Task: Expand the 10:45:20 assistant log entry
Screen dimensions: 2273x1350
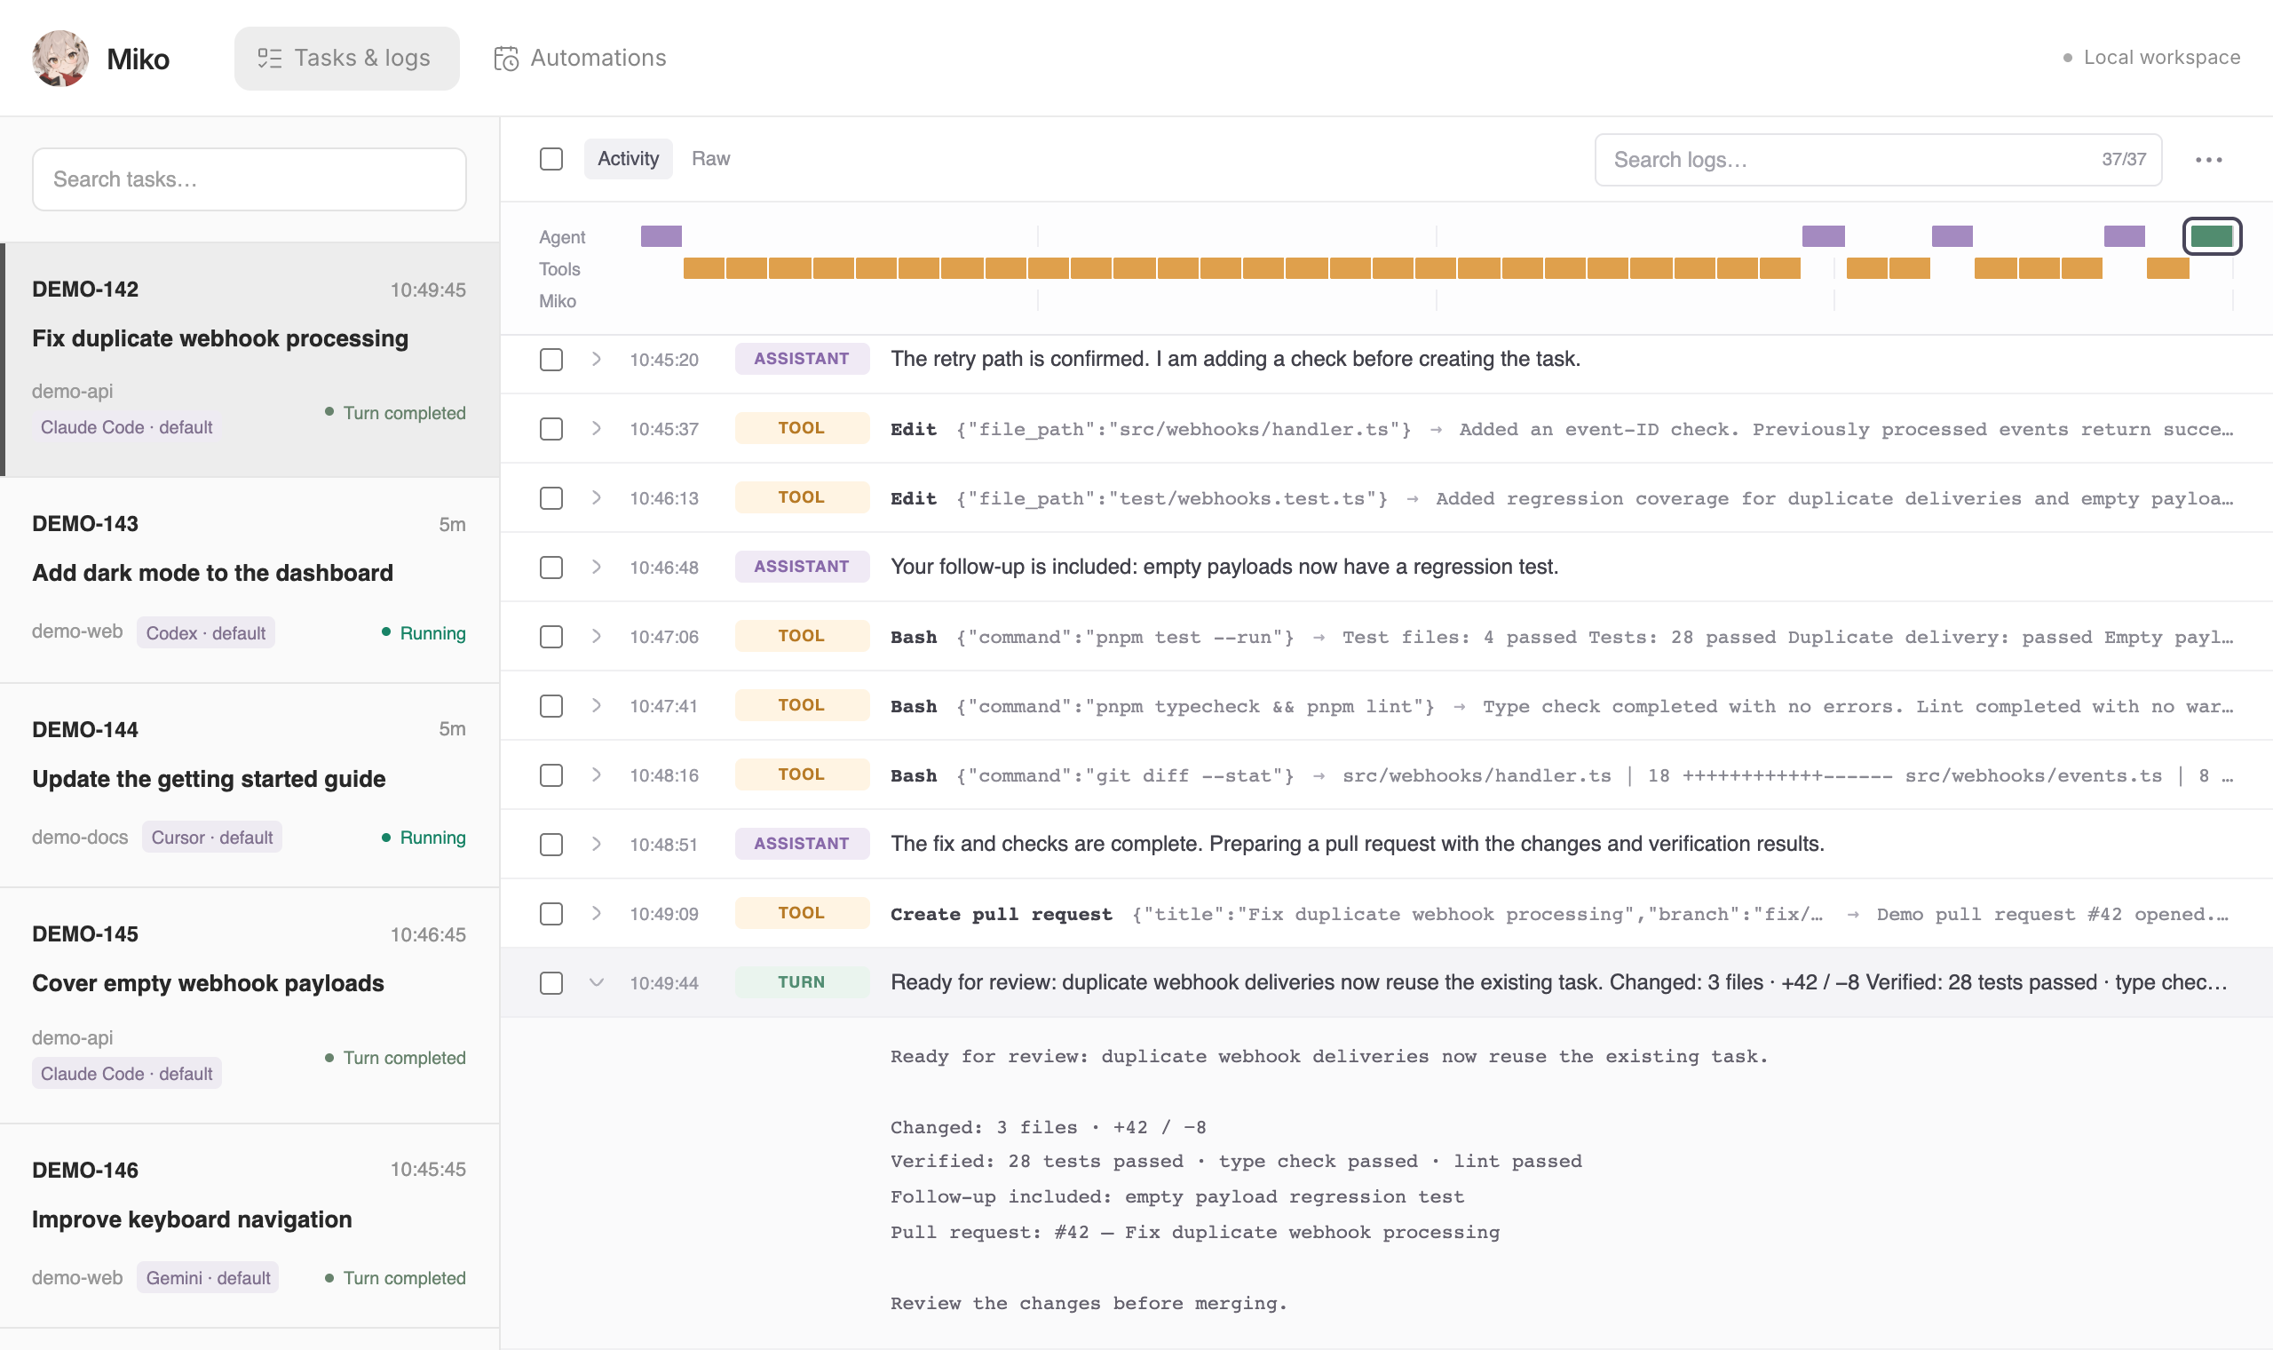Action: (x=597, y=360)
